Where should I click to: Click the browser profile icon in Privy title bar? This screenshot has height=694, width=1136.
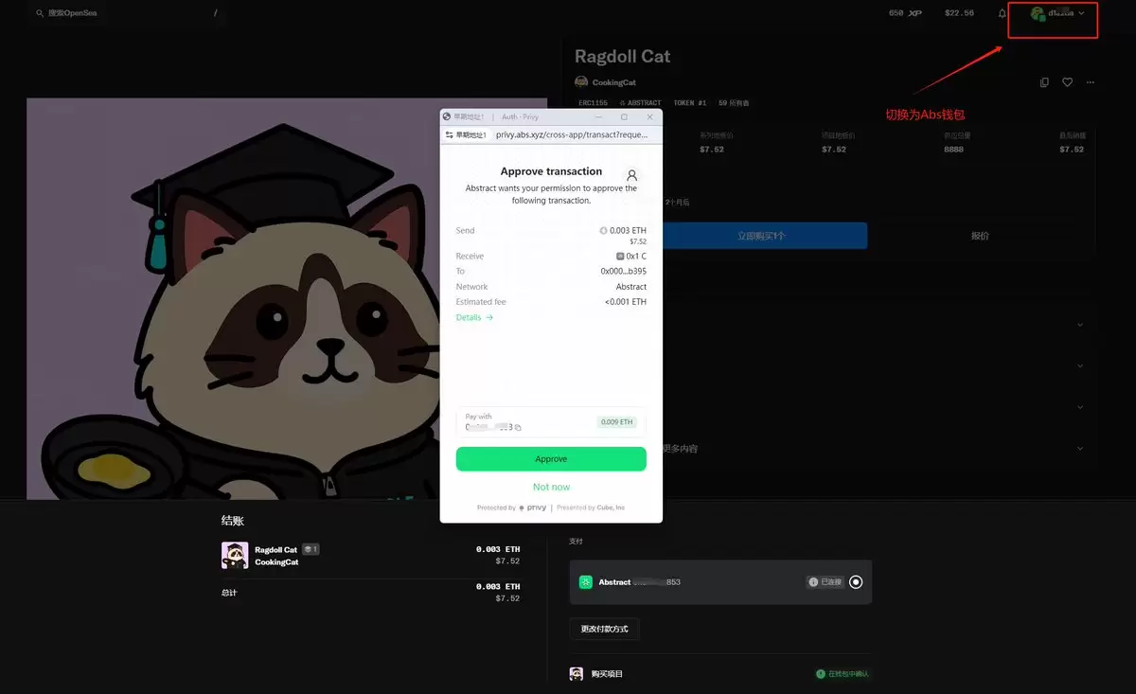pyautogui.click(x=447, y=116)
